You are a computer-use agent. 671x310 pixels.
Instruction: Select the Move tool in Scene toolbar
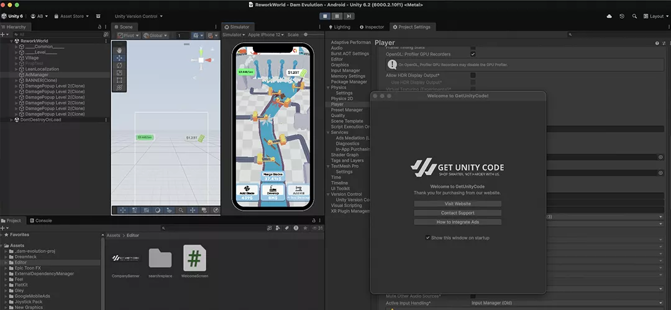(119, 58)
